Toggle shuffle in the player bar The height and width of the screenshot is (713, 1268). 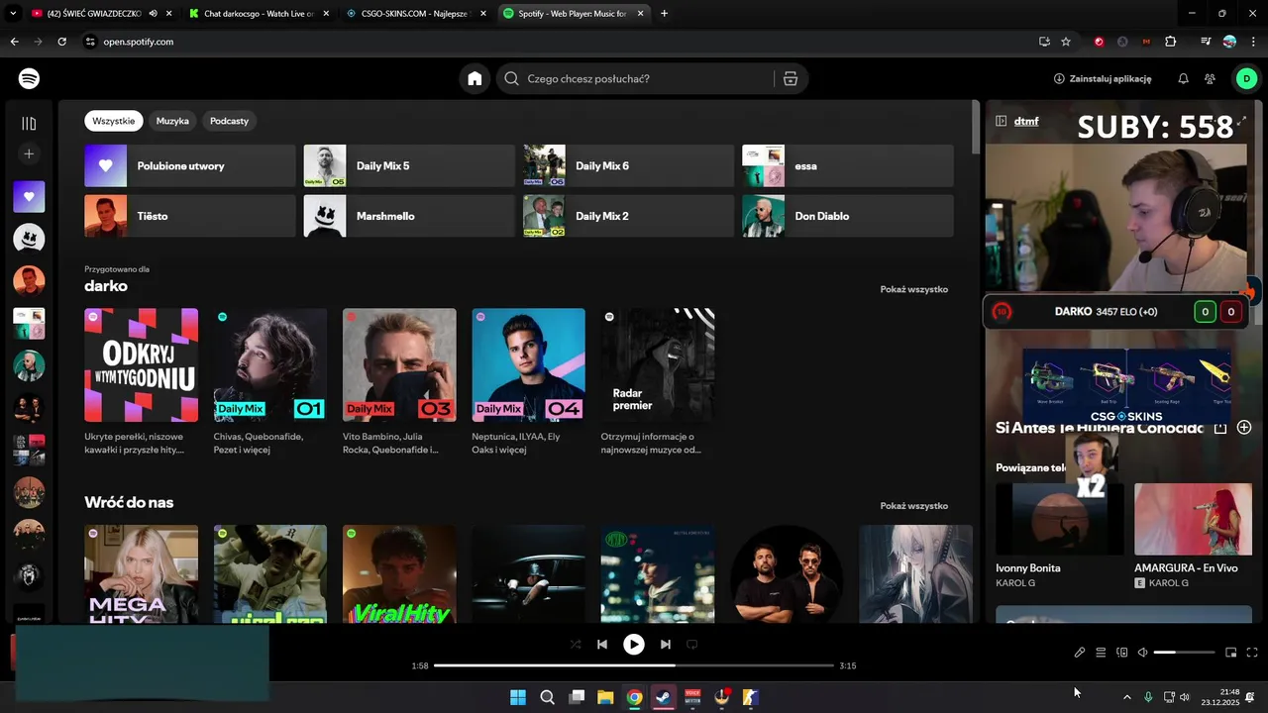click(x=576, y=645)
